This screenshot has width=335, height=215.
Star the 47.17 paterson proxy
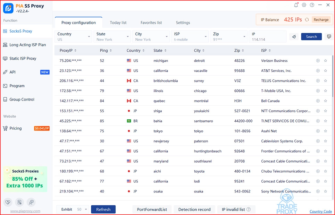coord(325,141)
